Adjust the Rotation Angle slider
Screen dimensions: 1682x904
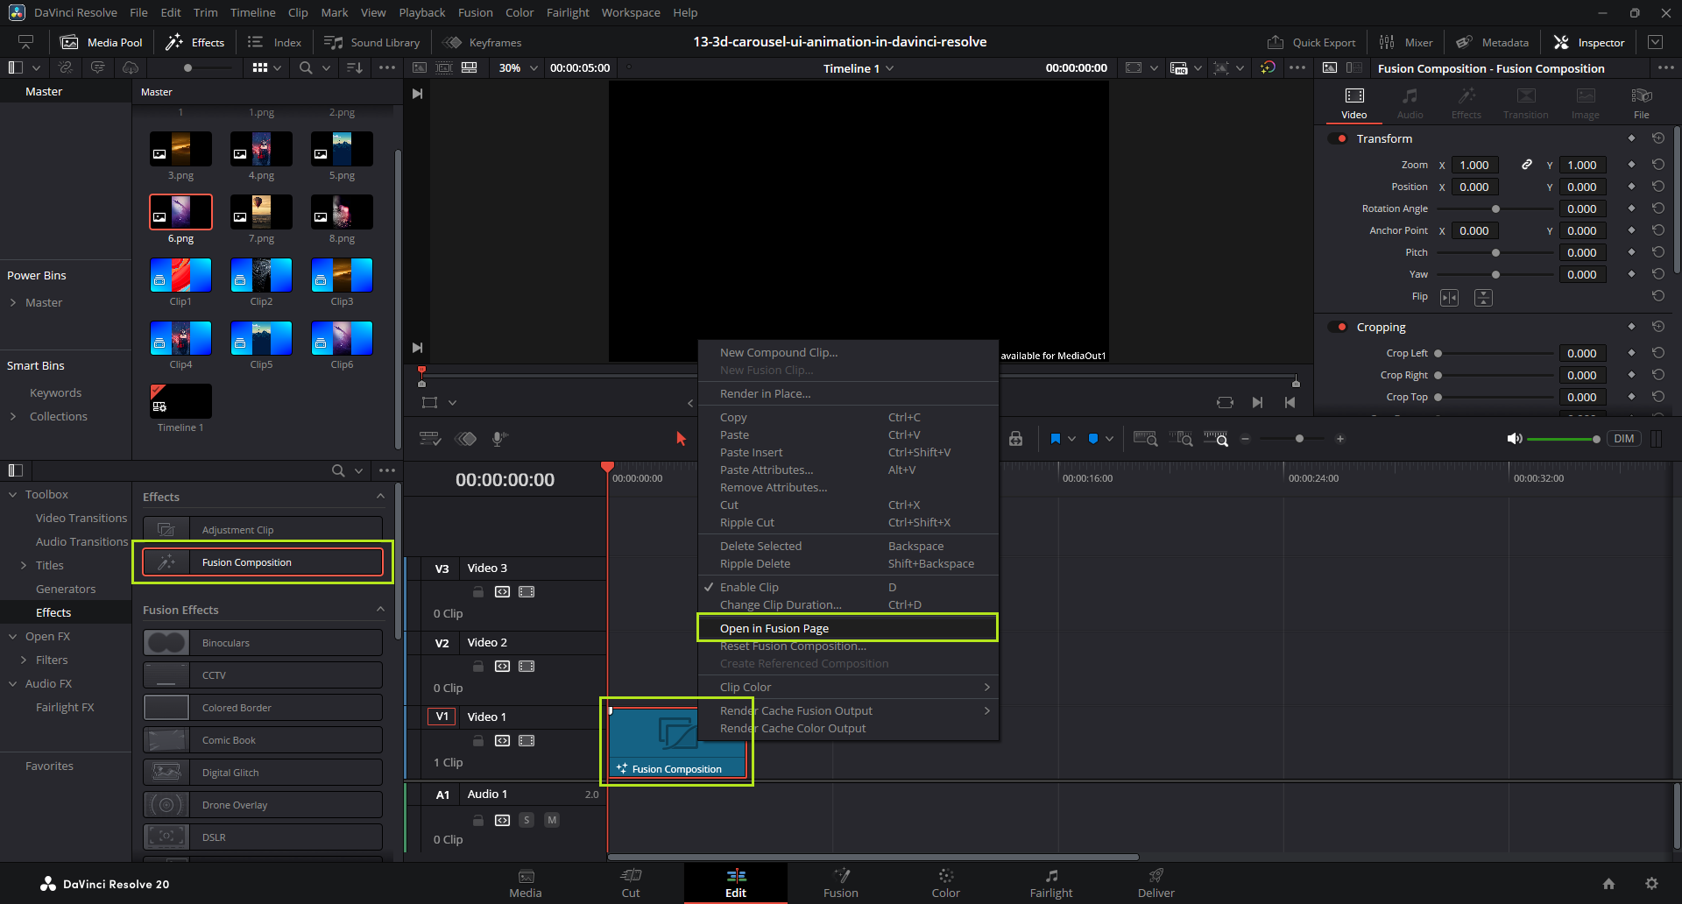(1495, 208)
